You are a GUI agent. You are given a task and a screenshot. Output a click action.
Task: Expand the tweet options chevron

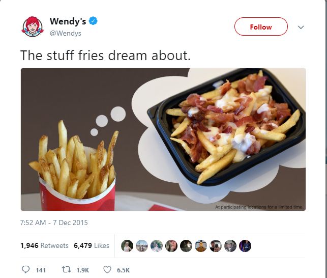pyautogui.click(x=301, y=27)
